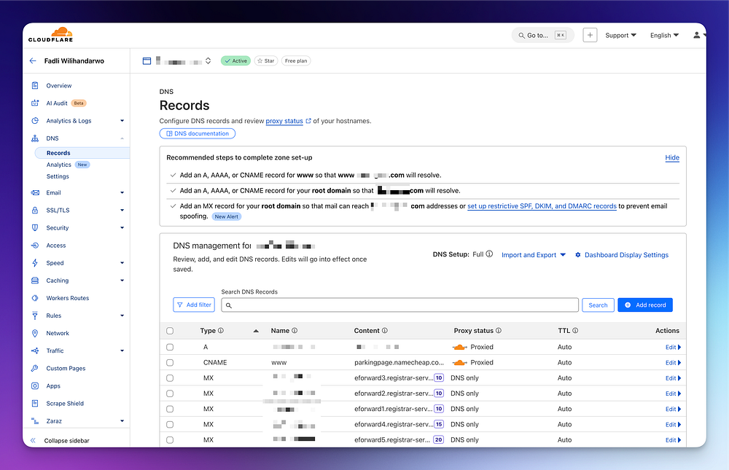729x470 pixels.
Task: Open Workers Routes in sidebar
Action: coord(67,298)
